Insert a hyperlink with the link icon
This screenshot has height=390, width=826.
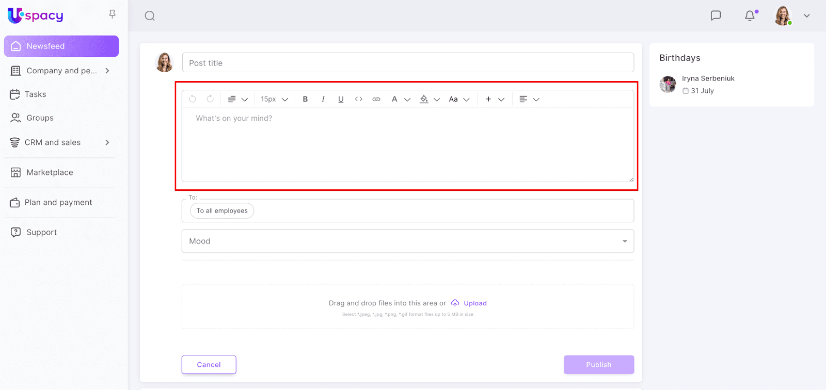click(376, 99)
